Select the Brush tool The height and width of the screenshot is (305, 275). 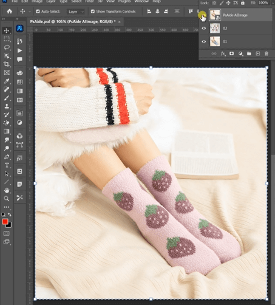[x=7, y=98]
